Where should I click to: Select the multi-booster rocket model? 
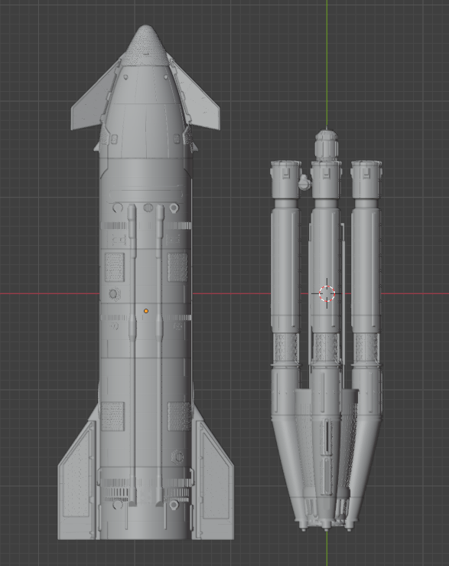326,329
